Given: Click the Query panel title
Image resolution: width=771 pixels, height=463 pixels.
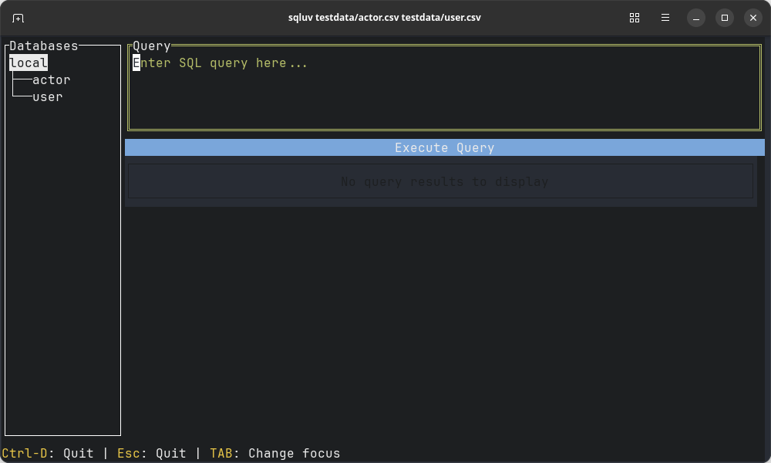Looking at the screenshot, I should [x=152, y=46].
